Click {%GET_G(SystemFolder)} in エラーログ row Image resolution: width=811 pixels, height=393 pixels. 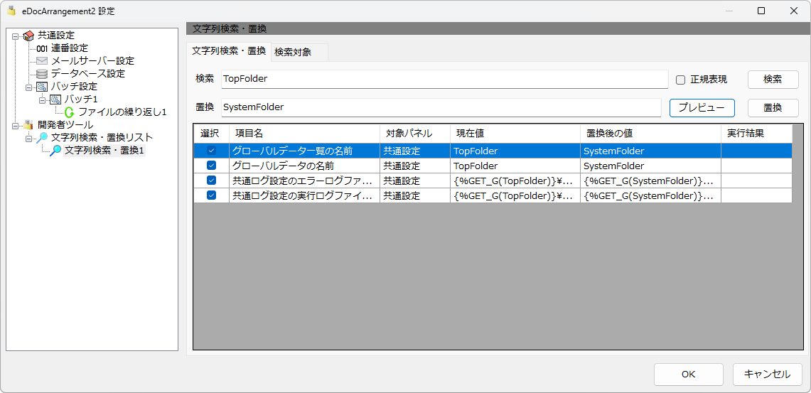(650, 181)
